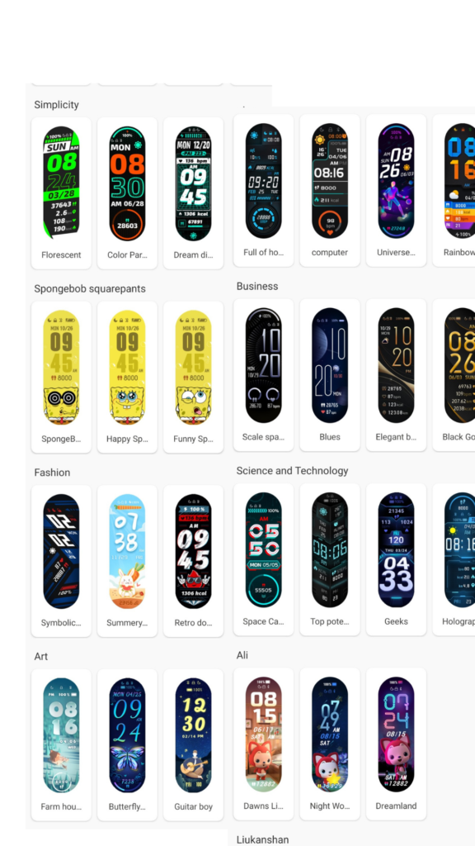Pick the Elegant b... watch face
This screenshot has width=475, height=846.
(x=396, y=375)
